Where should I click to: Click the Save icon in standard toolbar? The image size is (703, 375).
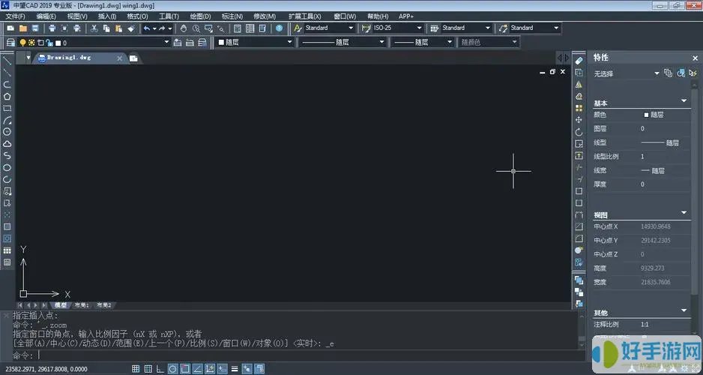pyautogui.click(x=35, y=28)
